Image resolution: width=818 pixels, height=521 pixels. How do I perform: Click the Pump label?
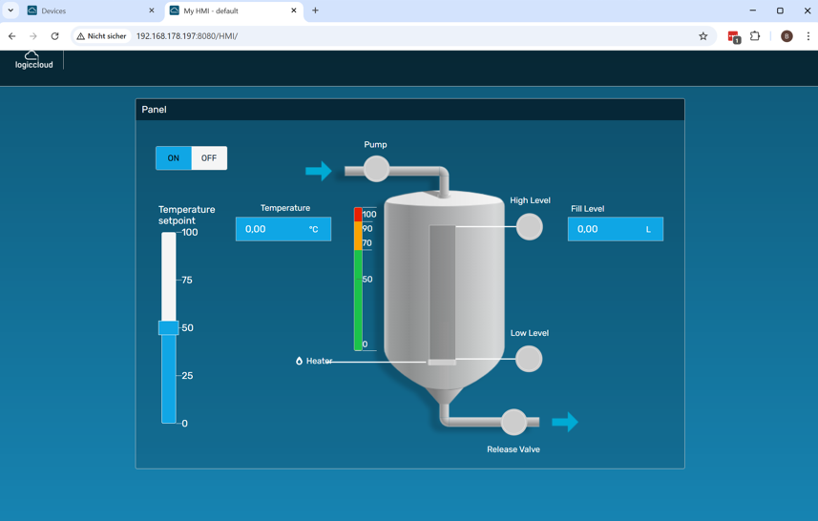coord(376,144)
